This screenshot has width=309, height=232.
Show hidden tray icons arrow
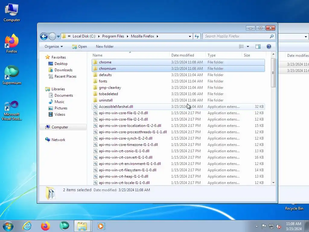[256, 226]
